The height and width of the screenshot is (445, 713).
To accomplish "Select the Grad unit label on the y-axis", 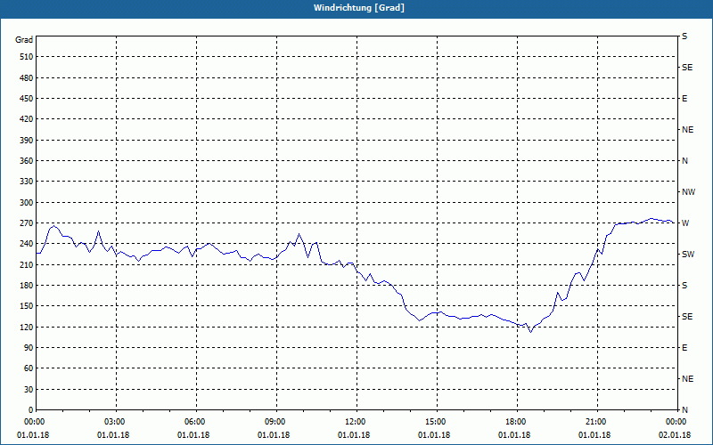I will tap(24, 40).
